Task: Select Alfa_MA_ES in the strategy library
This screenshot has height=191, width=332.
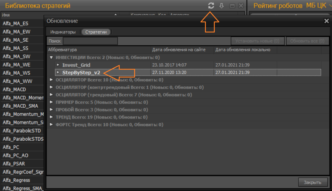Action: click(x=15, y=24)
